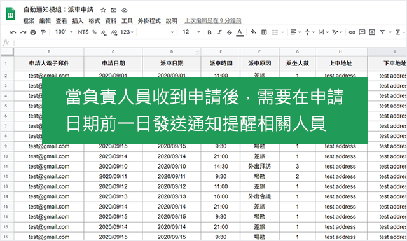Select 16:00 time cell in row 14

(221, 196)
